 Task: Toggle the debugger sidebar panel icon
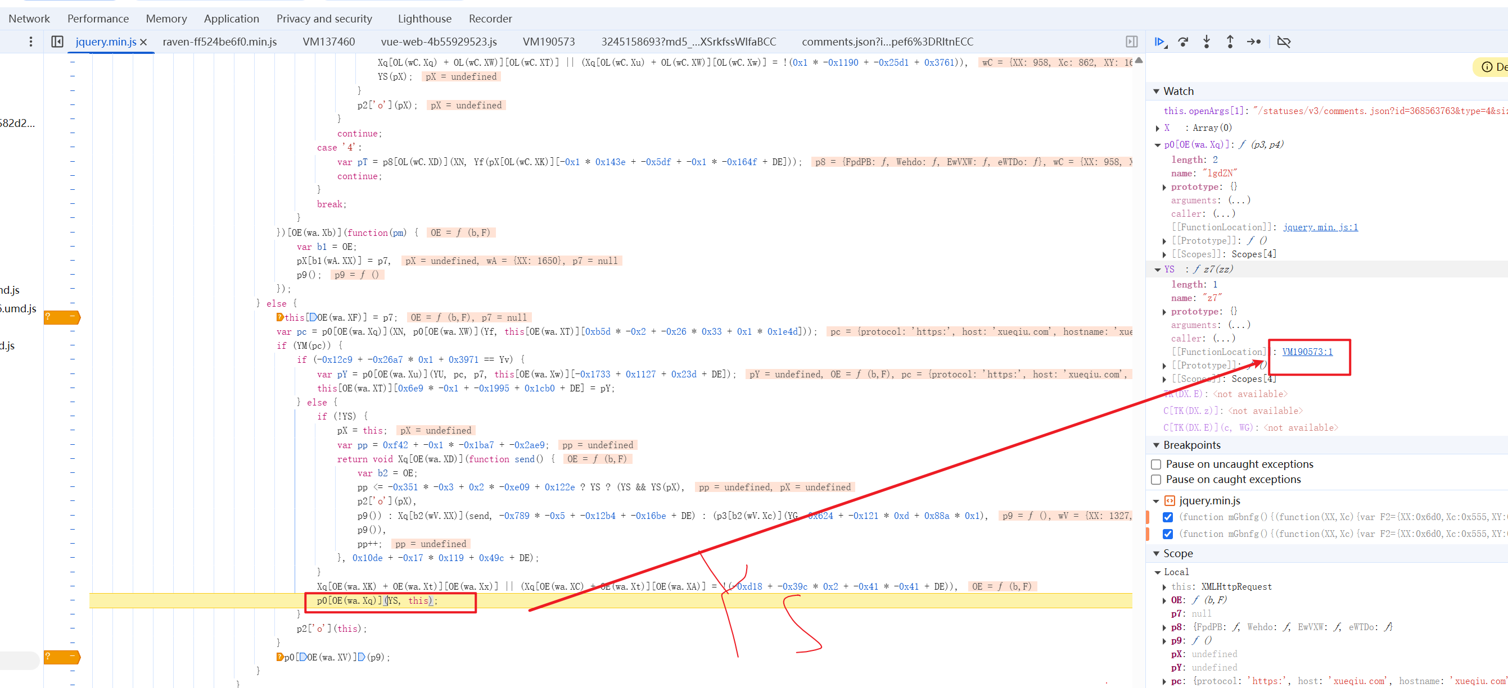point(1131,42)
